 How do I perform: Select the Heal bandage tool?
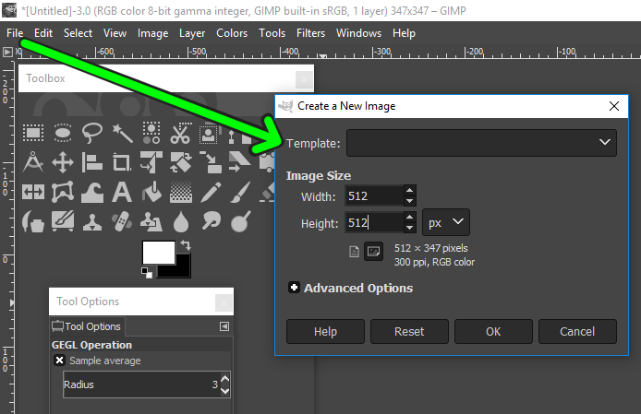122,221
